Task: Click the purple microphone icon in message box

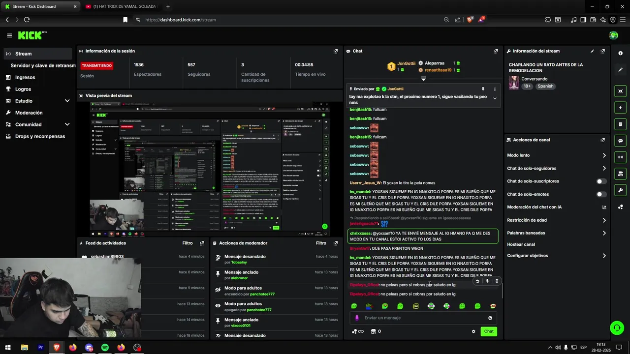Action: coord(357,318)
